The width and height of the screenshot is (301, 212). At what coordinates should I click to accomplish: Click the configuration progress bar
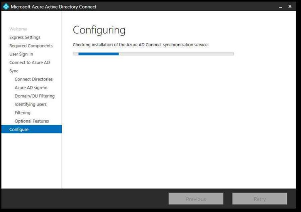point(153,54)
